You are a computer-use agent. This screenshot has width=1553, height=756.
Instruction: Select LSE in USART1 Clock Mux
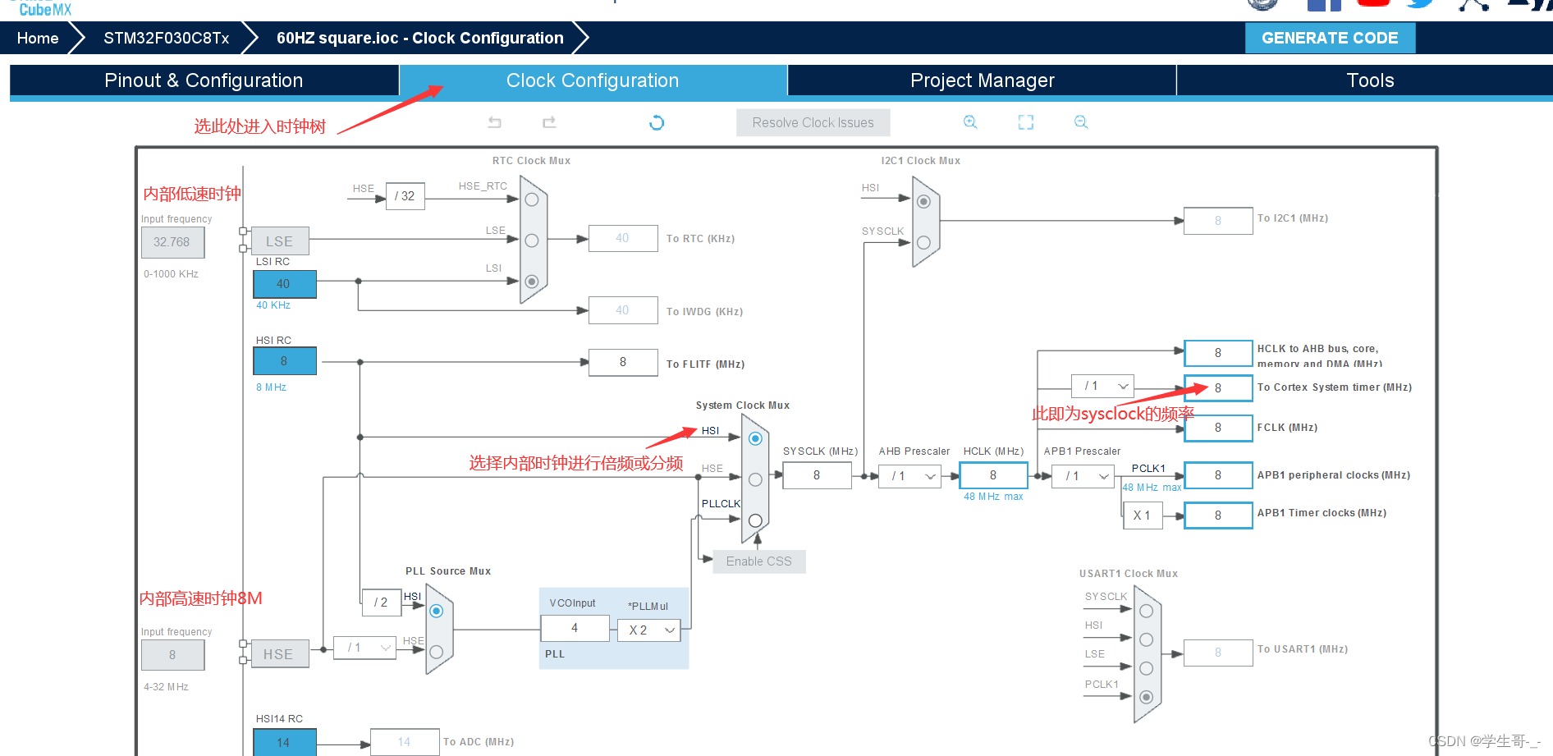coord(1147,668)
